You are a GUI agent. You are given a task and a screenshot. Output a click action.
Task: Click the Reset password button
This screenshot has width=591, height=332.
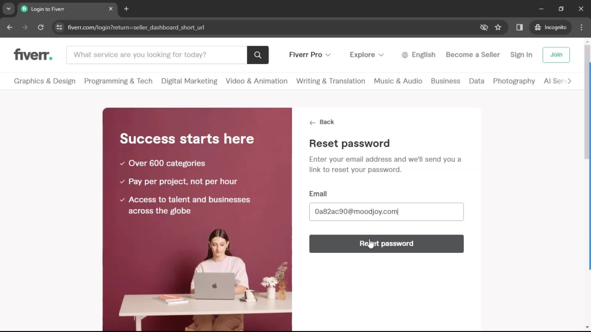(x=386, y=243)
